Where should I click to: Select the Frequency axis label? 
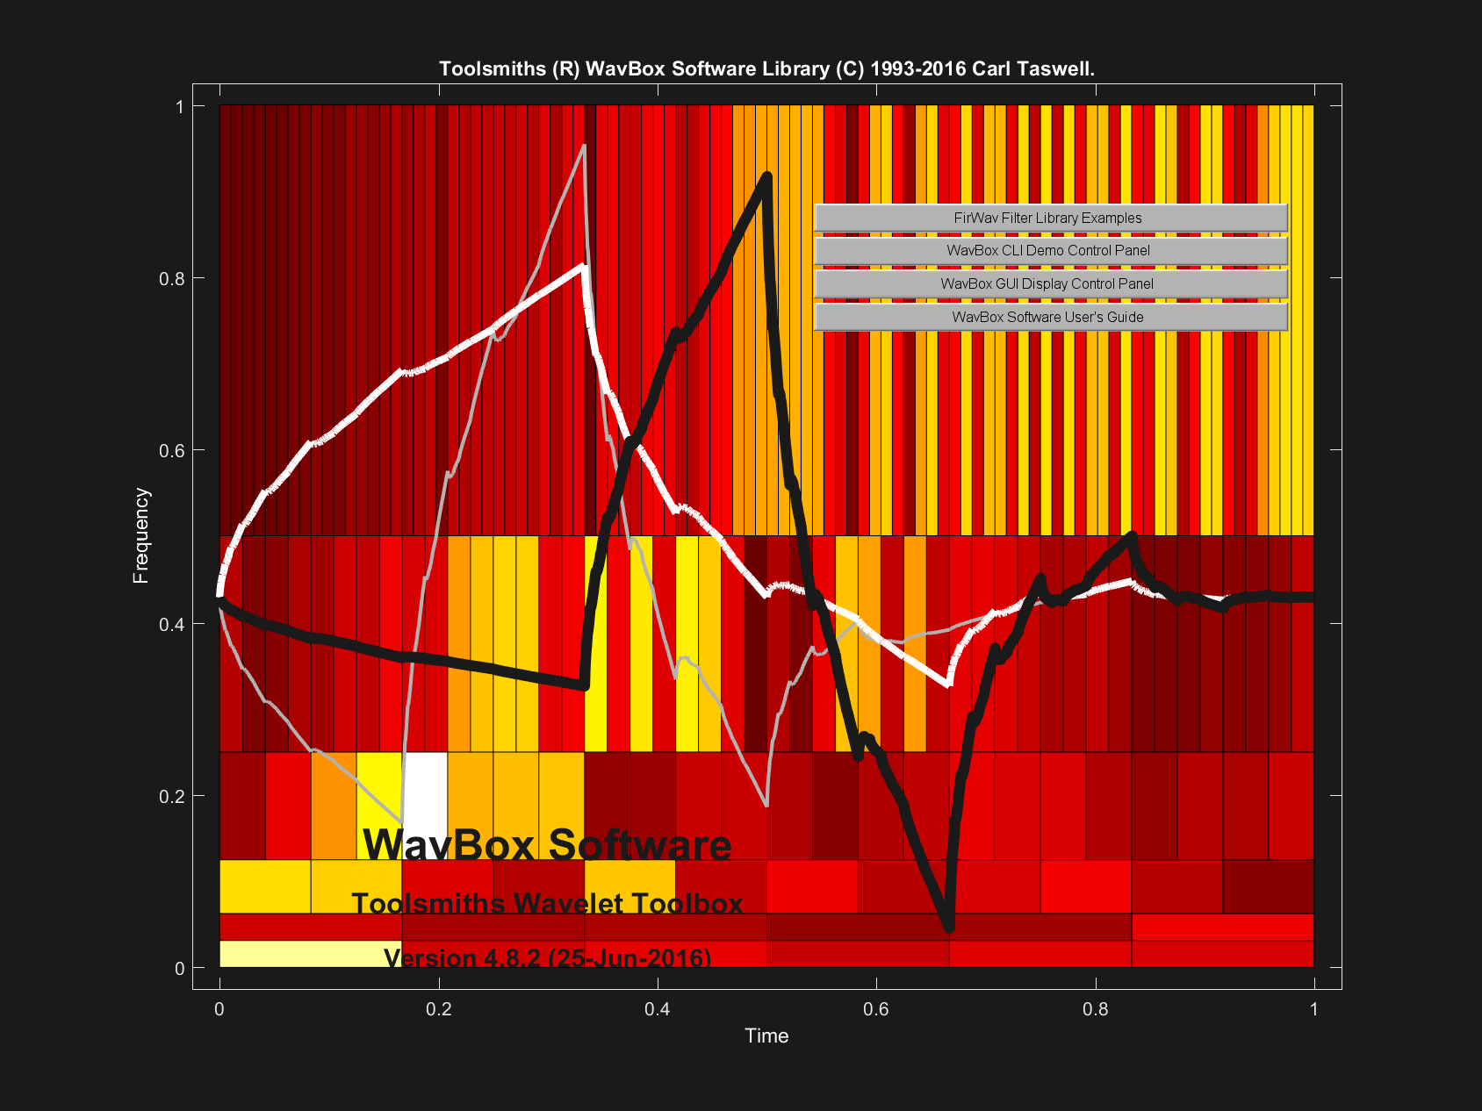tap(140, 535)
